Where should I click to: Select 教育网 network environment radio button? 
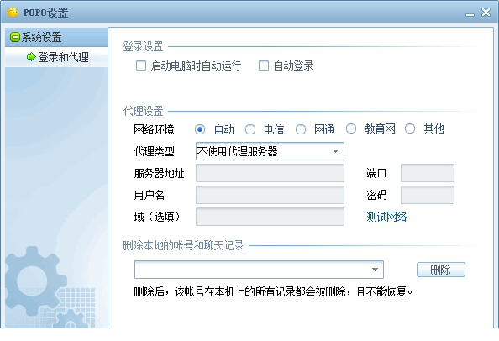351,129
